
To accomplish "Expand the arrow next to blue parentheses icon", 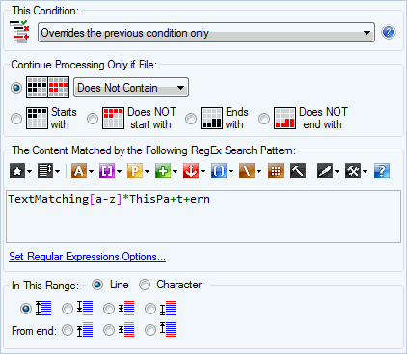I will [x=231, y=171].
